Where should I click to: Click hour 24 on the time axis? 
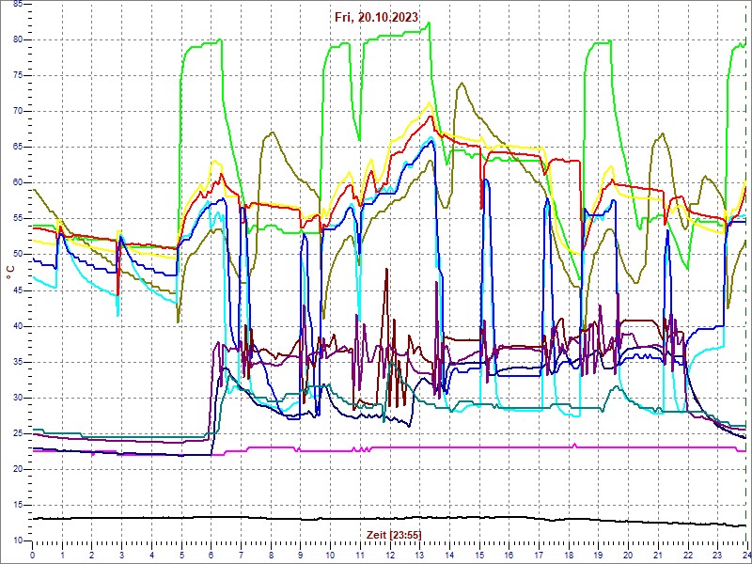tap(745, 555)
